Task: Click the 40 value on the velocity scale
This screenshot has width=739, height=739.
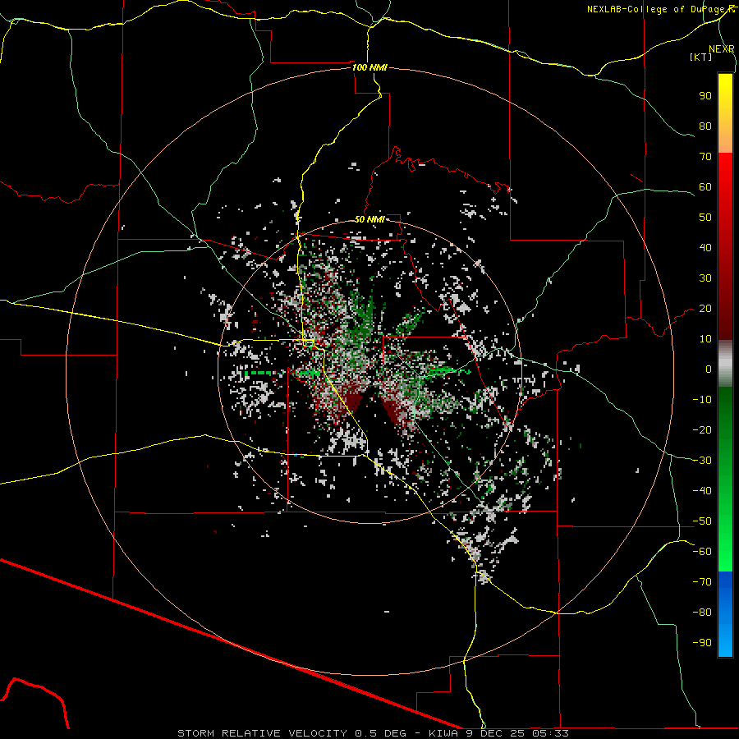Action: pyautogui.click(x=705, y=247)
